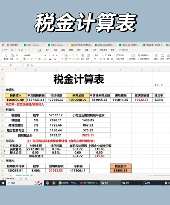Click the WPS home logo icon
170x205 pixels.
3,45
